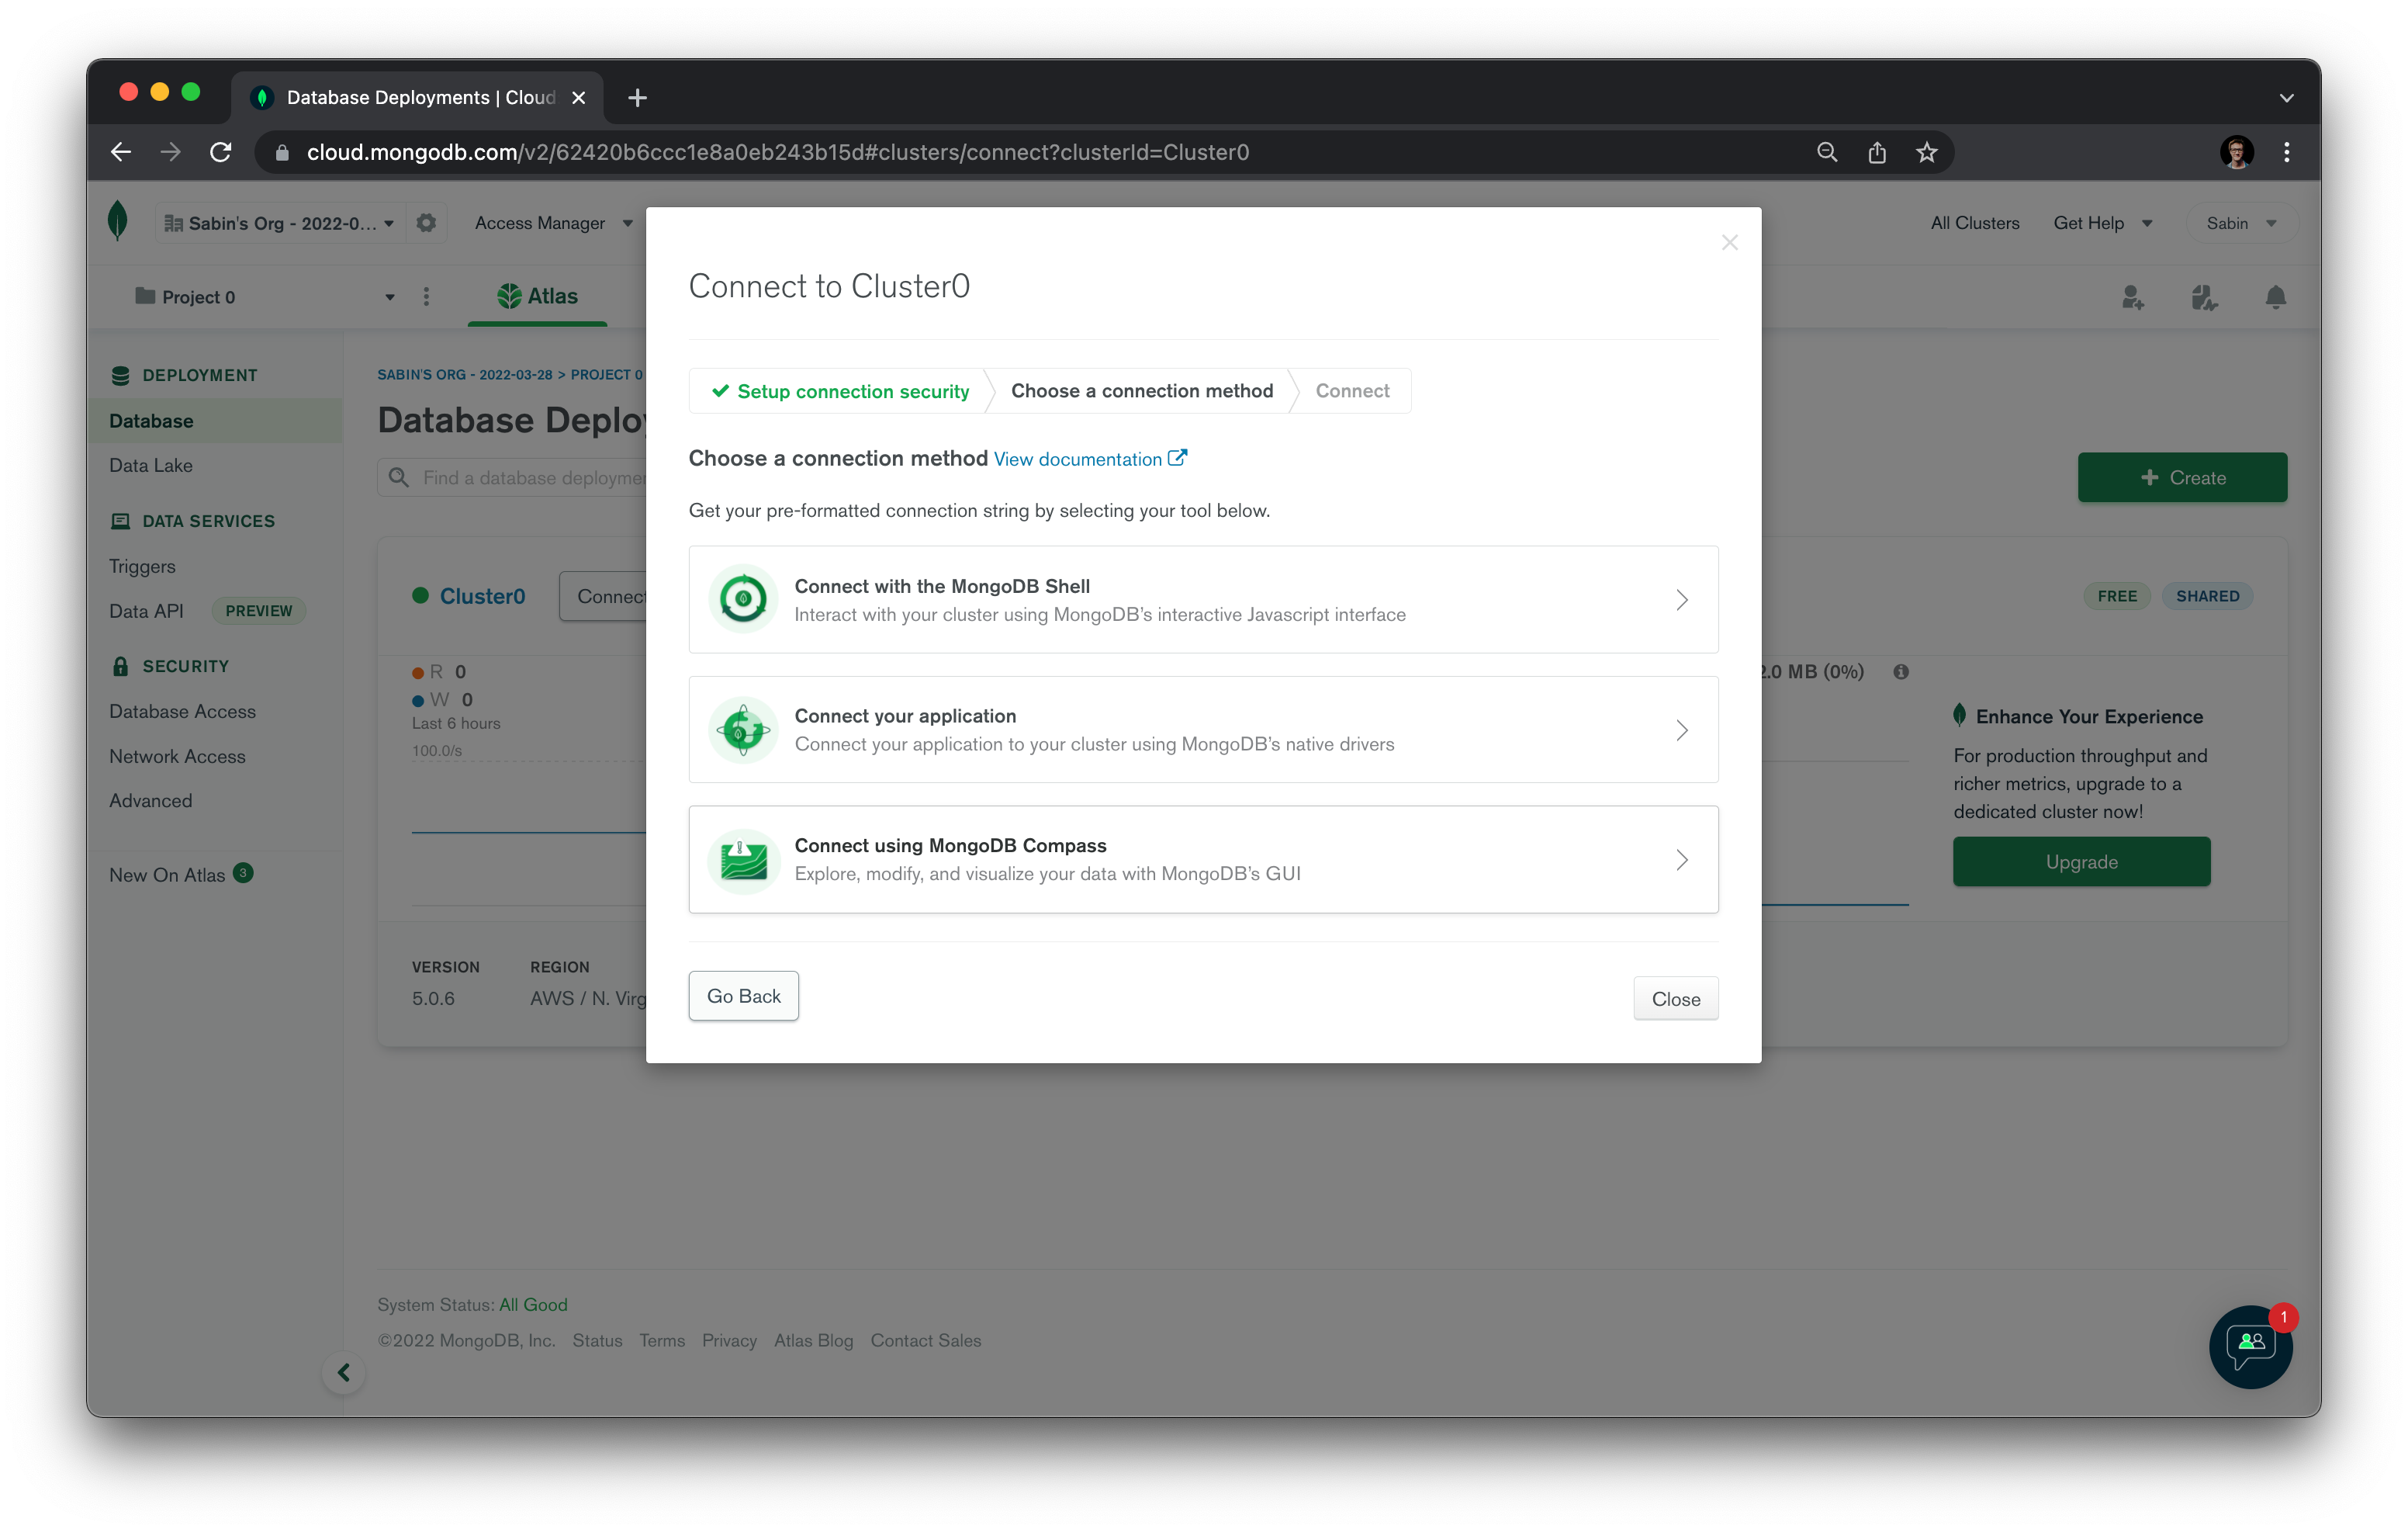
Task: Click the invite user icon in header
Action: tap(2132, 297)
